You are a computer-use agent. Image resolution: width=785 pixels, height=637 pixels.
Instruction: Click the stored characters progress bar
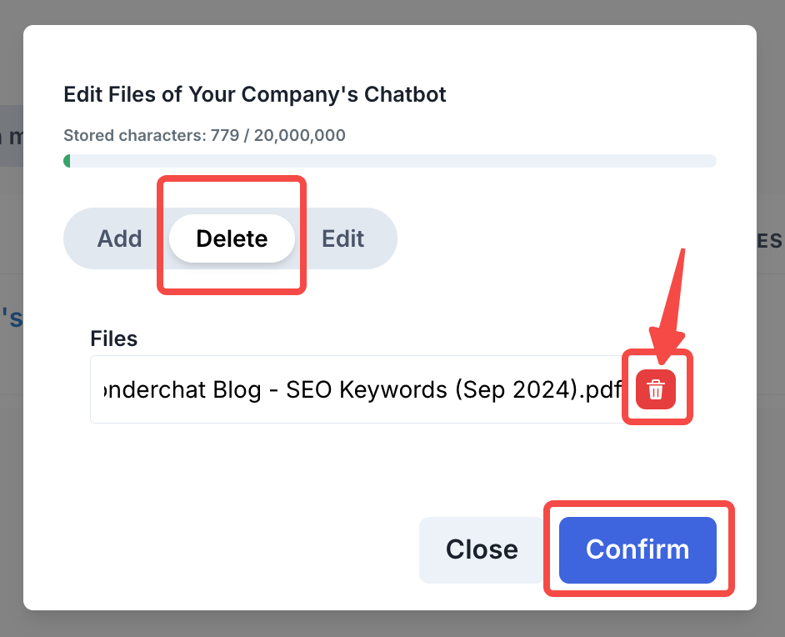pos(390,161)
